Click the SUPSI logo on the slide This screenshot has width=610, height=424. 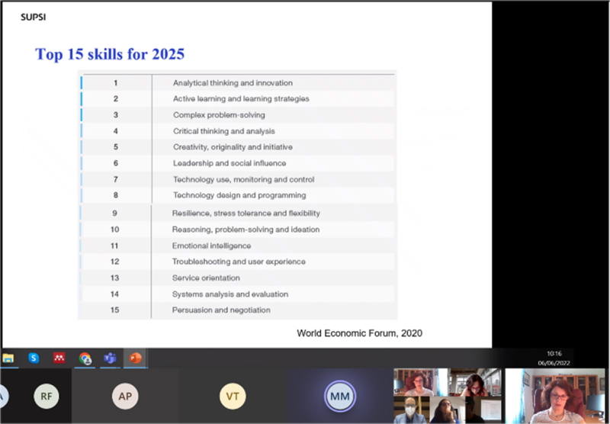coord(31,16)
